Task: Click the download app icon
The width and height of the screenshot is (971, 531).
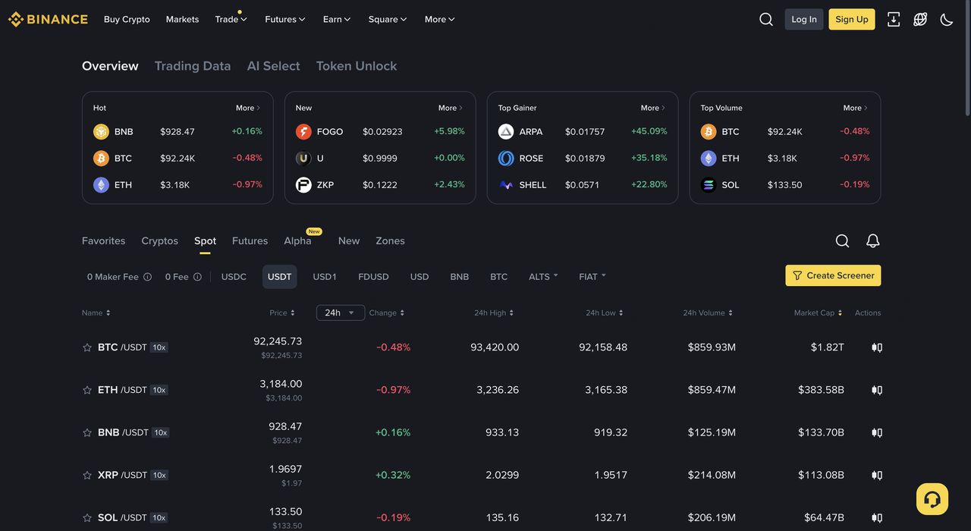Action: tap(894, 20)
